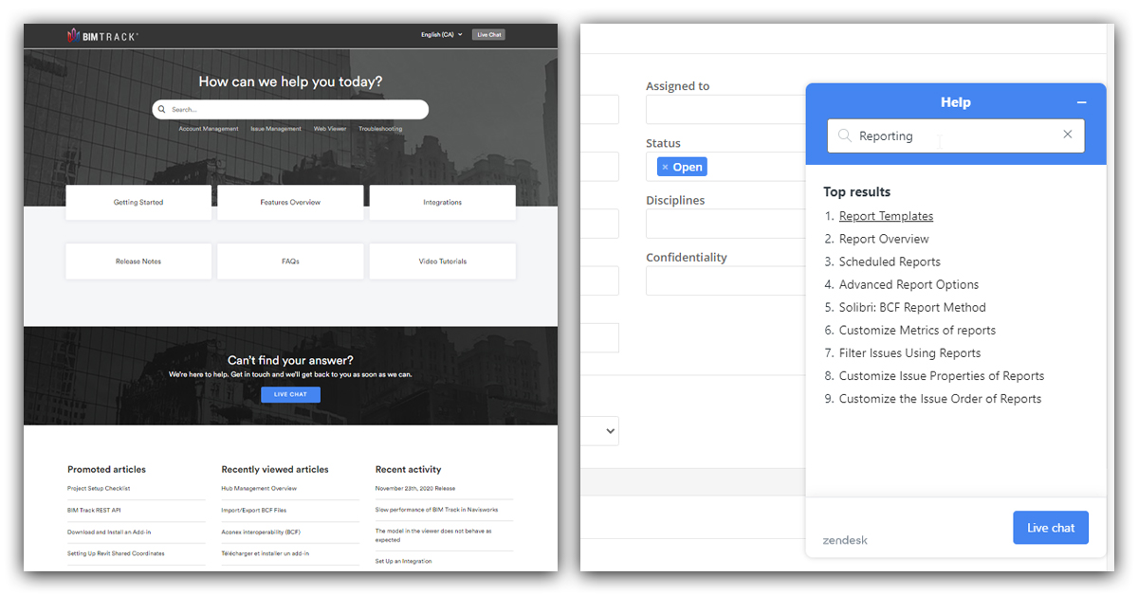Open the Disciplines field dropdown
The height and width of the screenshot is (595, 1138).
click(726, 224)
